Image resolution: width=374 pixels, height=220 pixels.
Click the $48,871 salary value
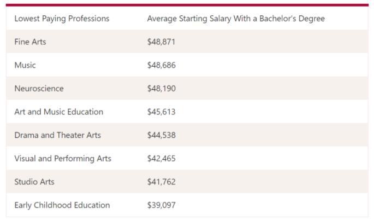161,42
